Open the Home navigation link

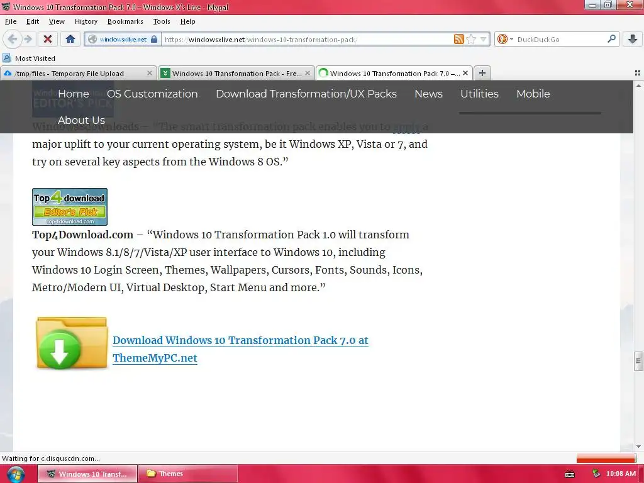pyautogui.click(x=73, y=94)
